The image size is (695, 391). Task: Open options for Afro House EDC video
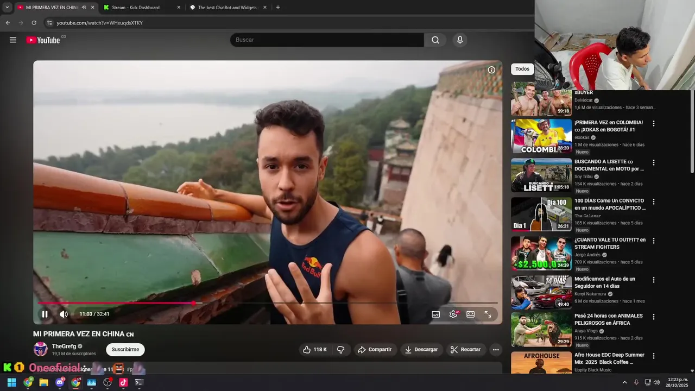[x=654, y=356]
